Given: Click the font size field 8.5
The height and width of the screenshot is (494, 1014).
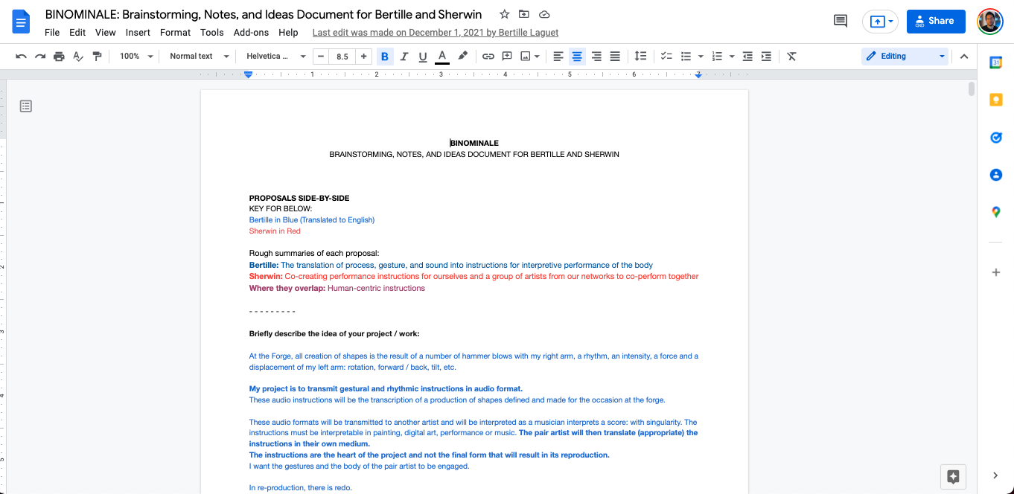Looking at the screenshot, I should click(x=342, y=57).
